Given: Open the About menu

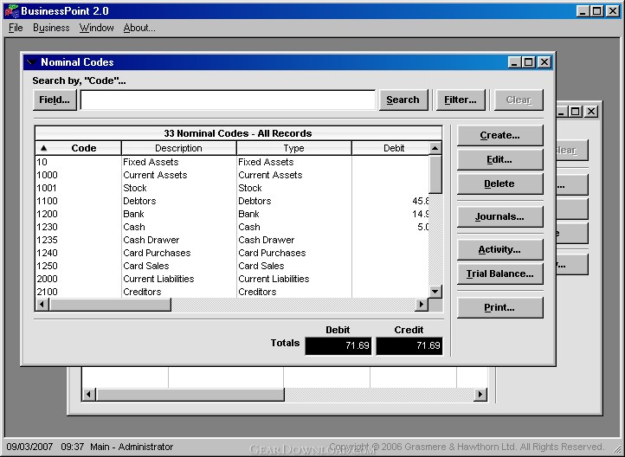Looking at the screenshot, I should click(139, 28).
